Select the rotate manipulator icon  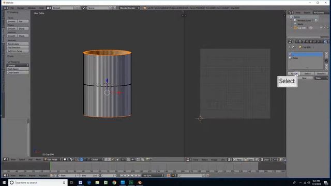[85, 160]
